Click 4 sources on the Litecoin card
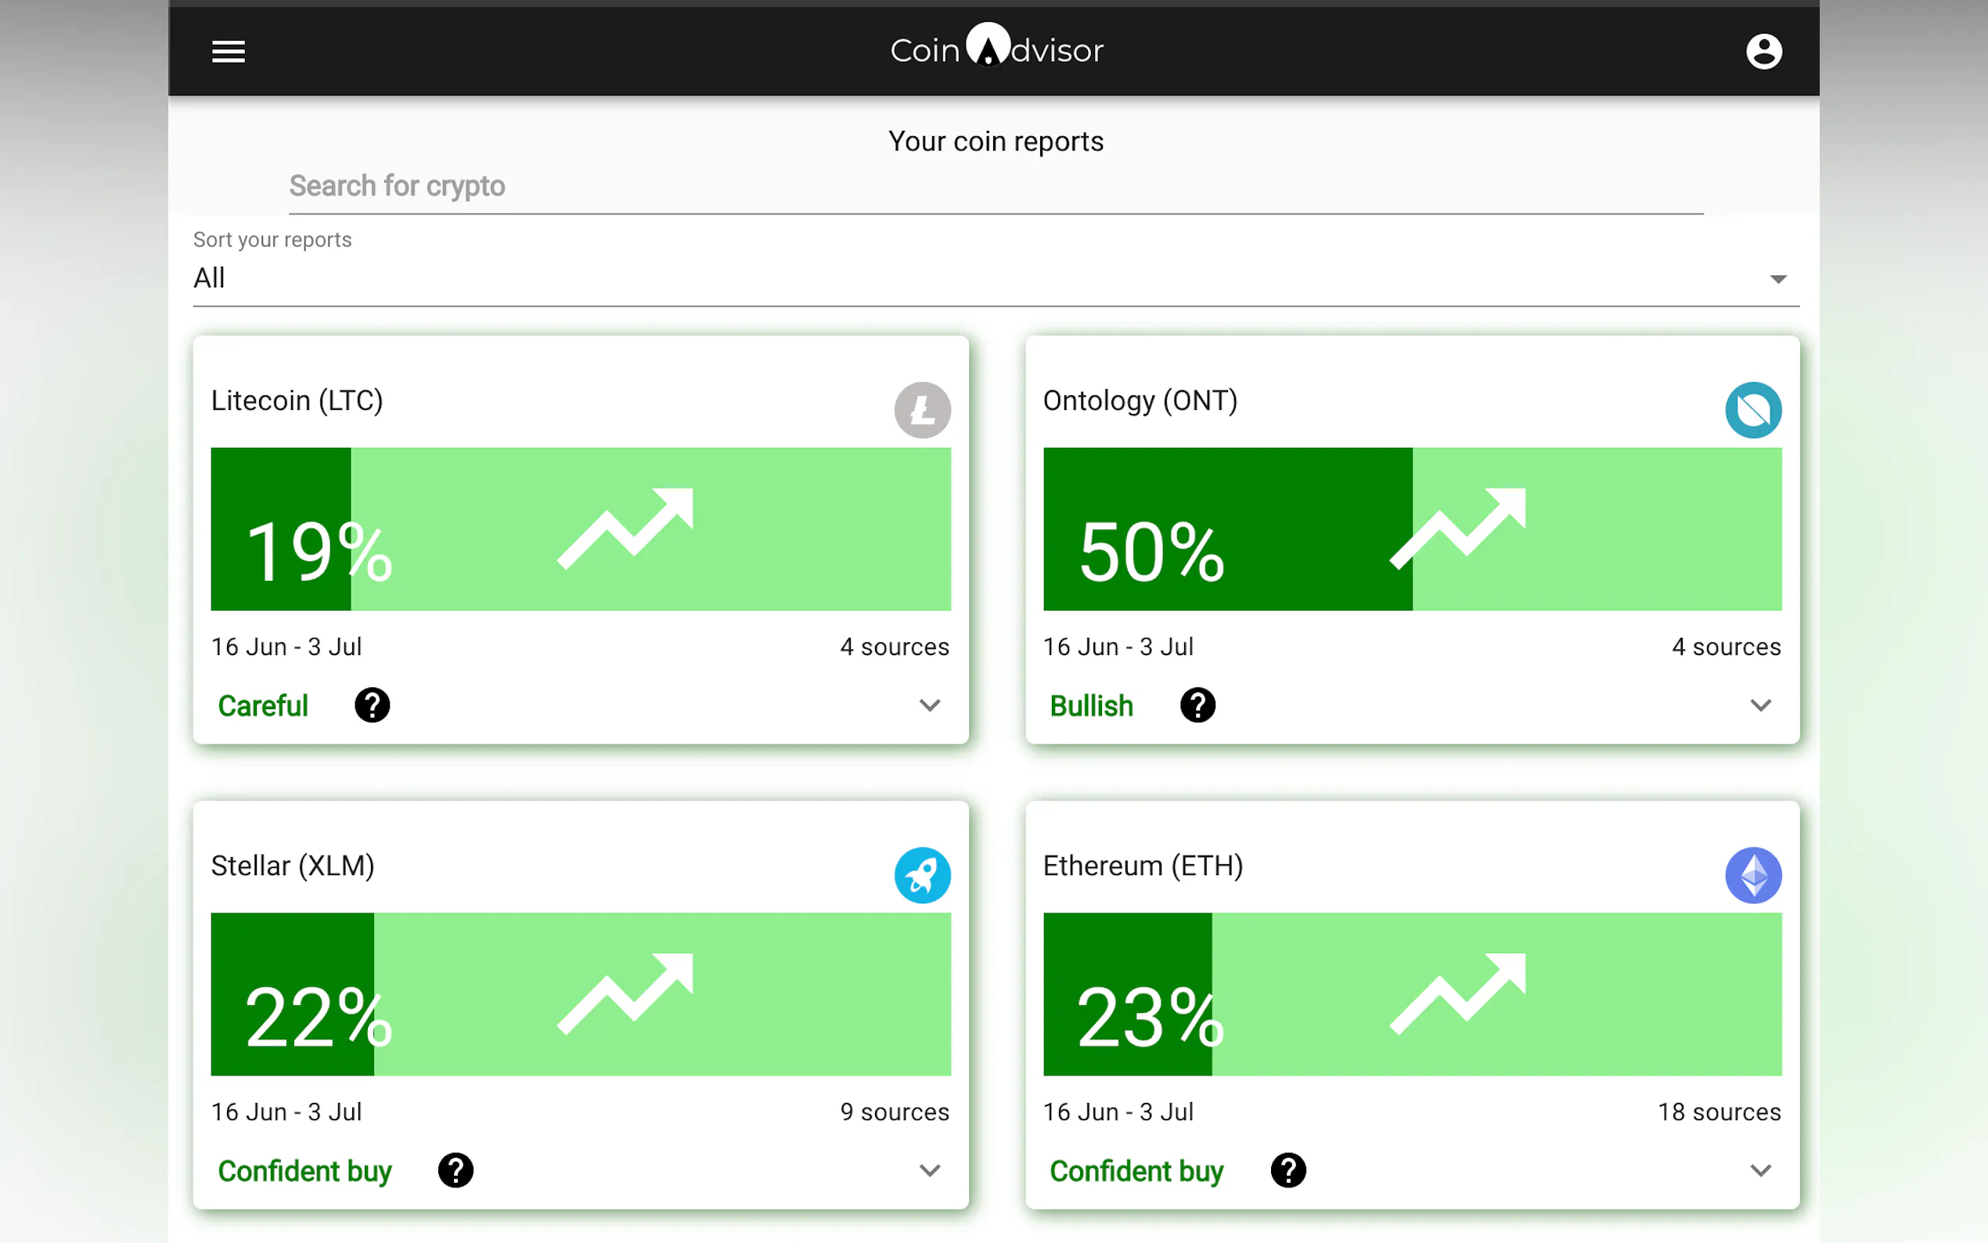This screenshot has height=1243, width=1988. (x=894, y=647)
